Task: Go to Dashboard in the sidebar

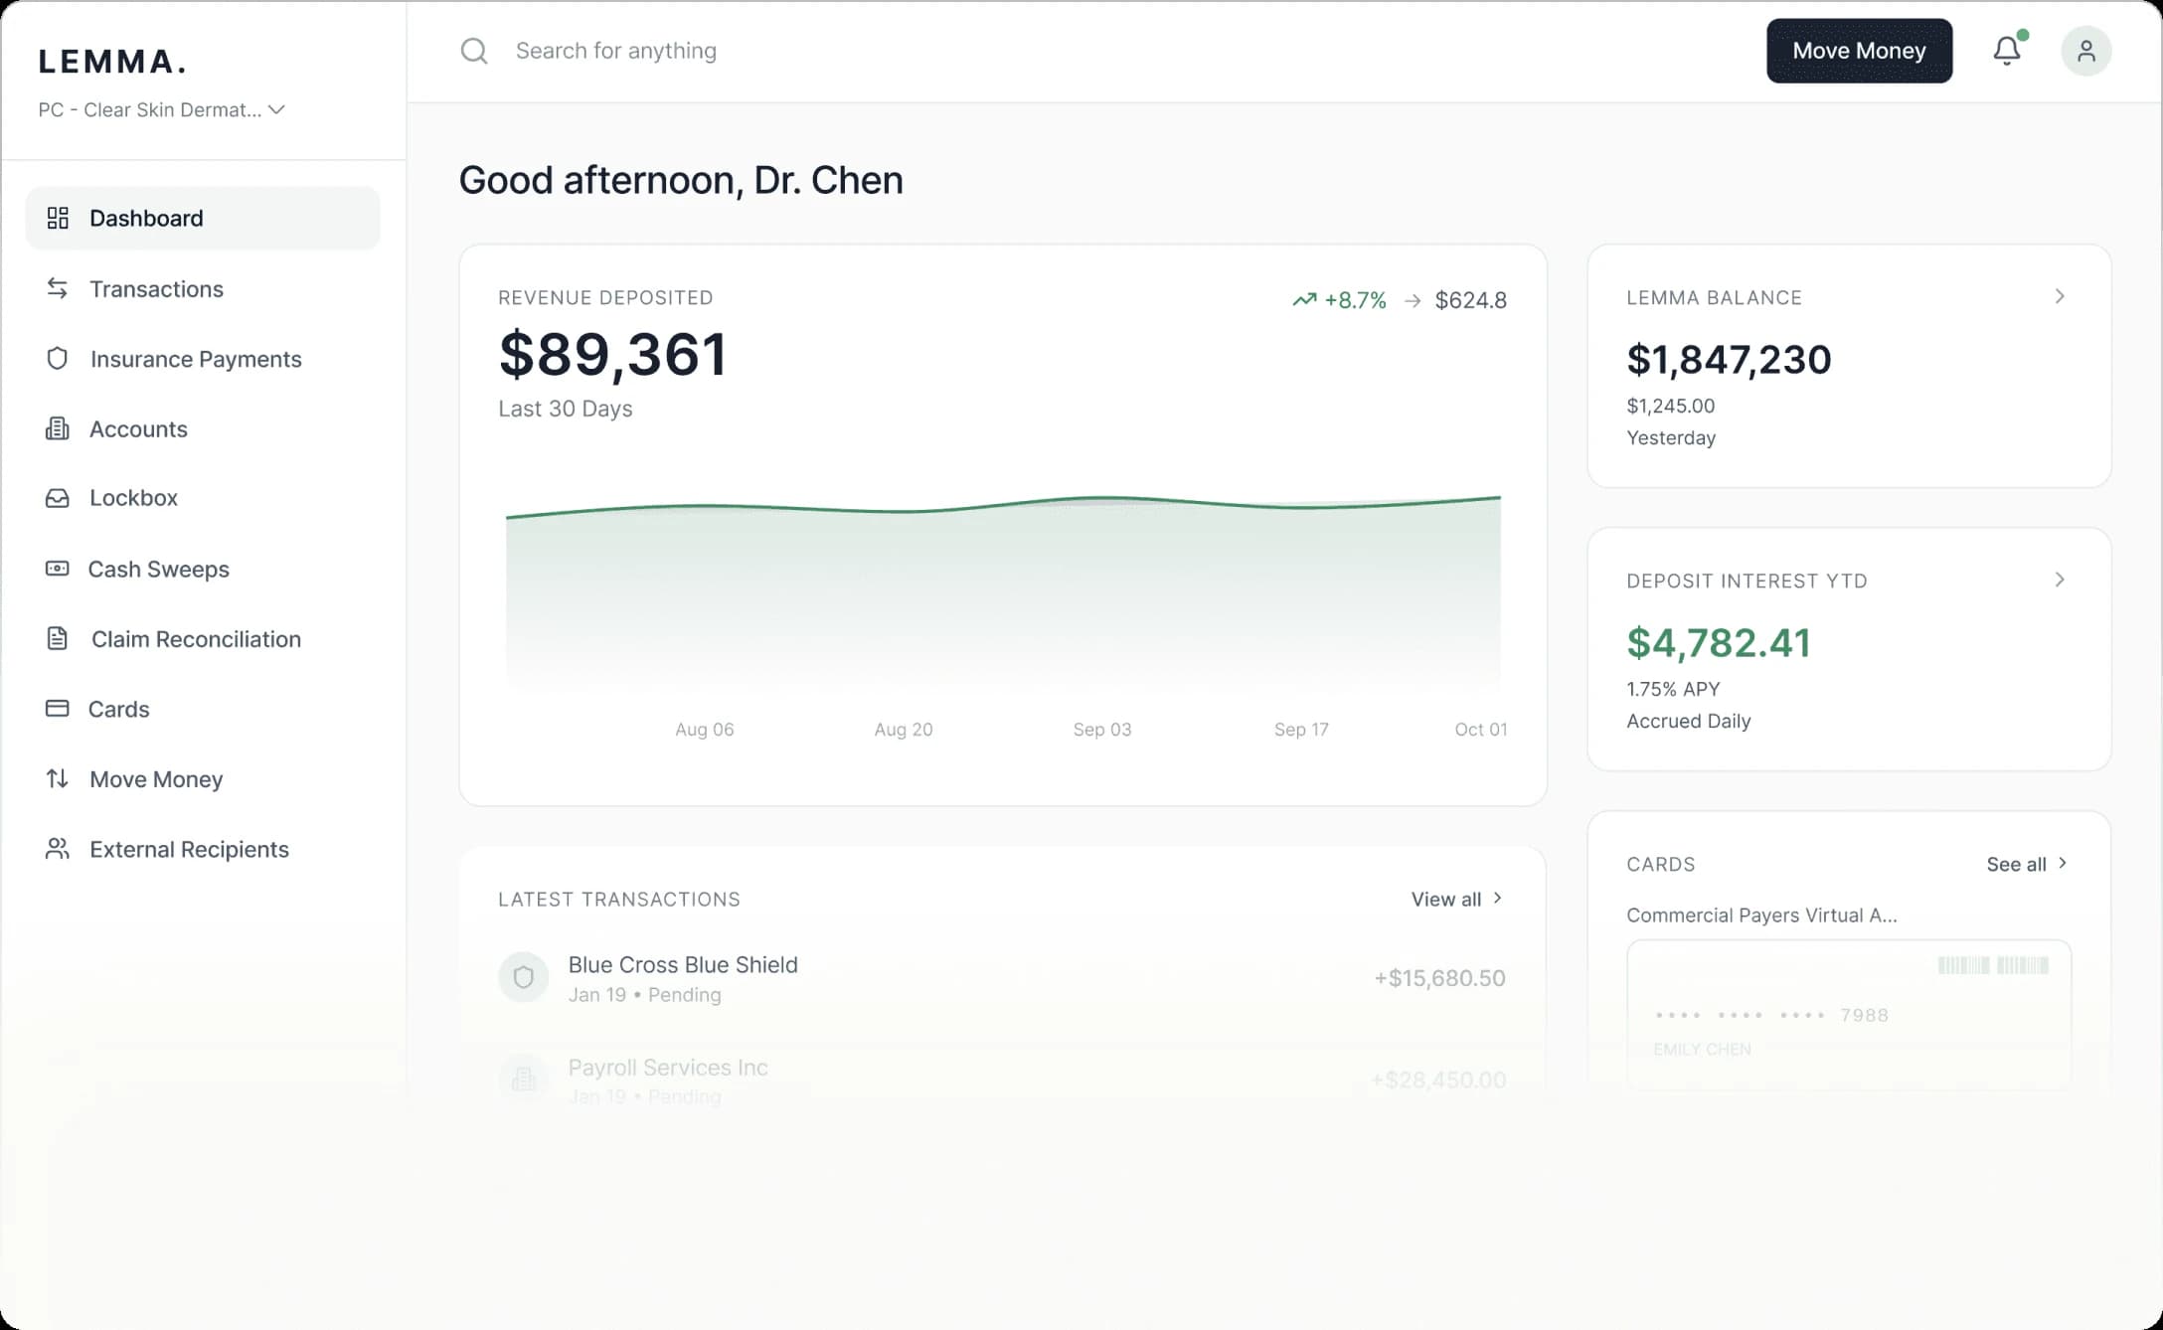Action: click(203, 218)
